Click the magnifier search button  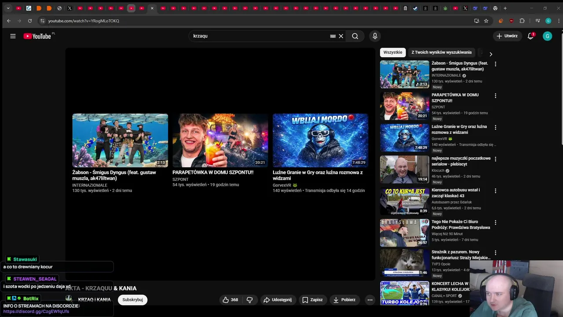(x=355, y=36)
